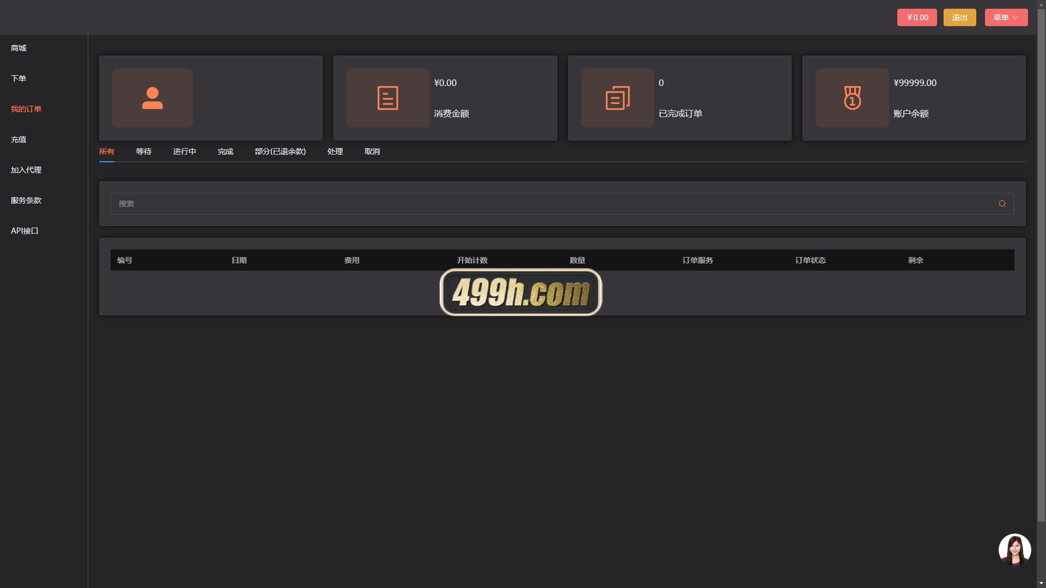Image resolution: width=1046 pixels, height=588 pixels.
Task: Click the 订单服务 column header
Action: (698, 260)
